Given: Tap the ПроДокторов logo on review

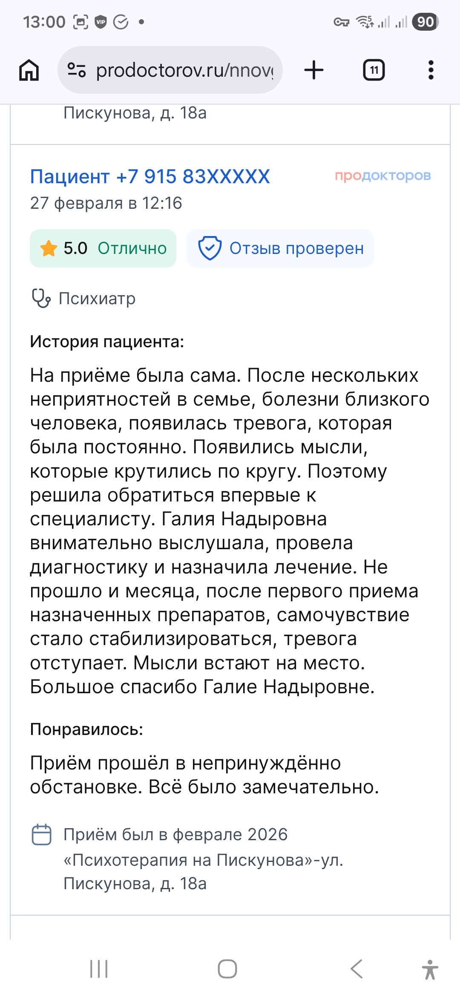Looking at the screenshot, I should [x=382, y=176].
